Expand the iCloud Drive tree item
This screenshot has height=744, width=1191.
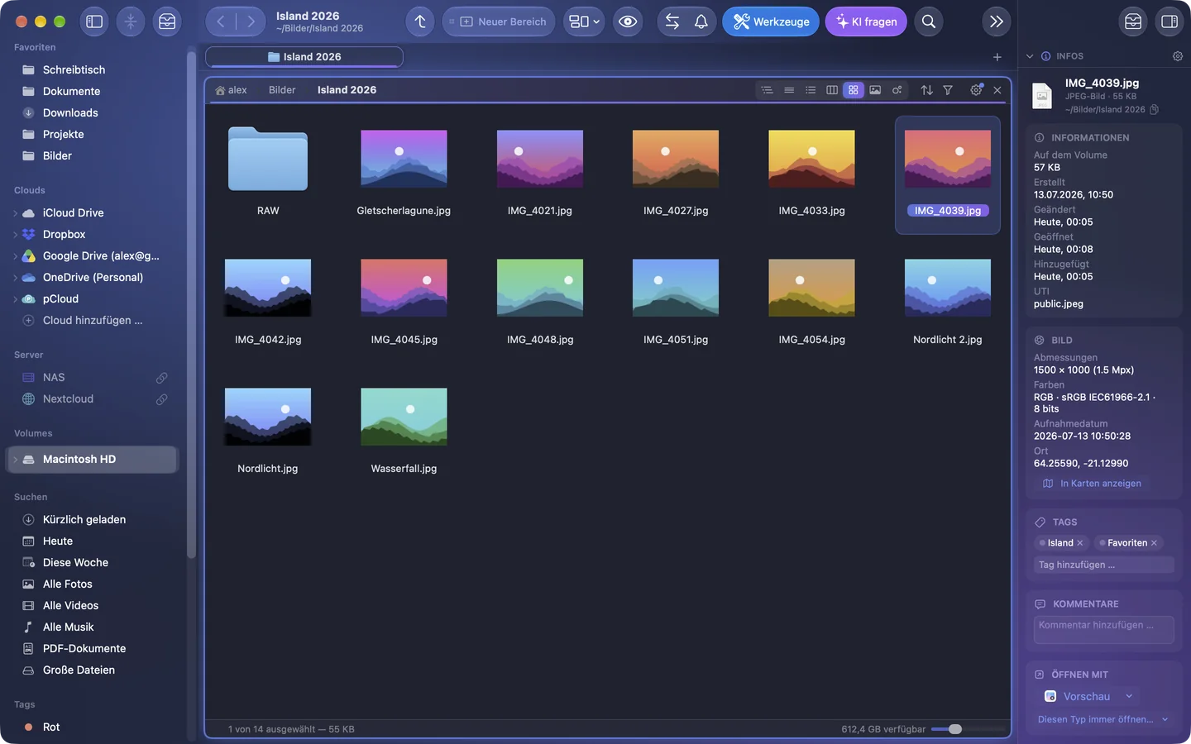pyautogui.click(x=16, y=213)
